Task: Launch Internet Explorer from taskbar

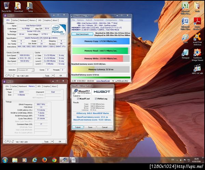Action: 35,160
